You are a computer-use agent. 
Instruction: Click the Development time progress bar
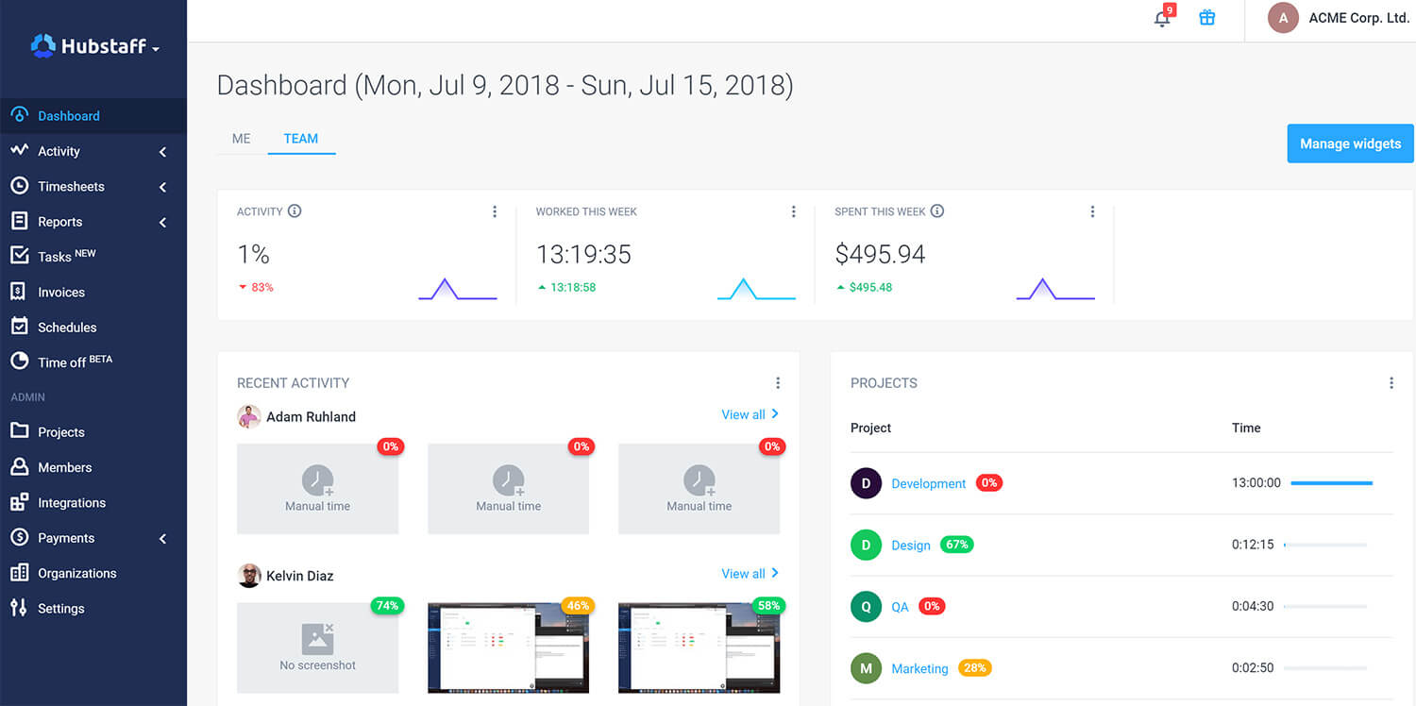pyautogui.click(x=1332, y=482)
